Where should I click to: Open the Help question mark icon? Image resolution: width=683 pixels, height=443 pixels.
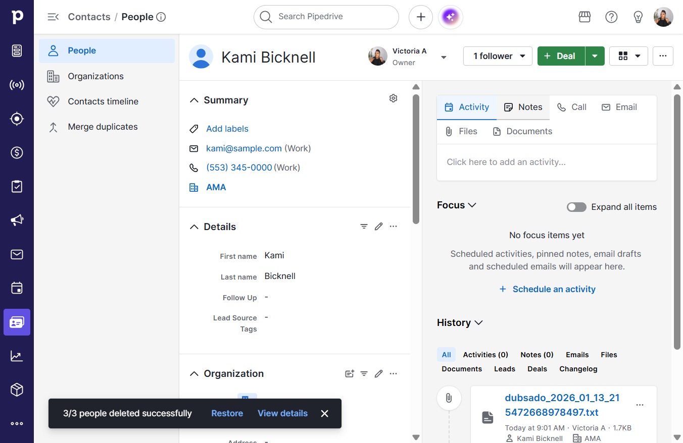point(611,17)
